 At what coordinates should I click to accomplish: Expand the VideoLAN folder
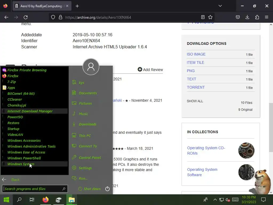pyautogui.click(x=34, y=135)
